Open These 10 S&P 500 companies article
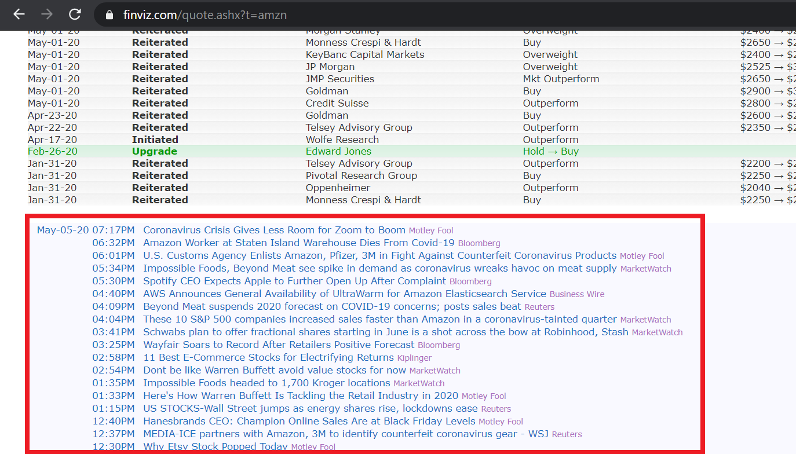This screenshot has height=454, width=796. 380,320
